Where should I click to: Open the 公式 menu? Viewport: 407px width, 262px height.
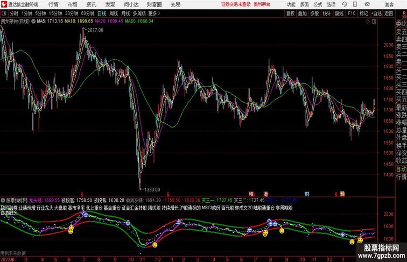pyautogui.click(x=318, y=4)
